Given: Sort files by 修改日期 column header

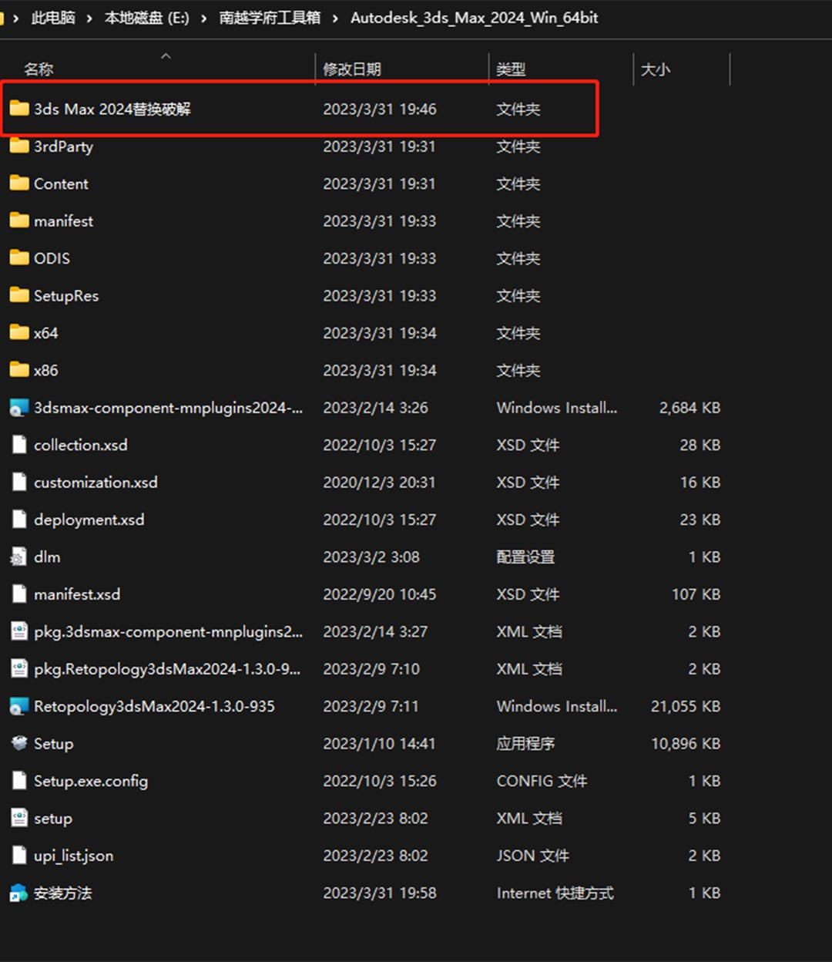Looking at the screenshot, I should pos(352,69).
